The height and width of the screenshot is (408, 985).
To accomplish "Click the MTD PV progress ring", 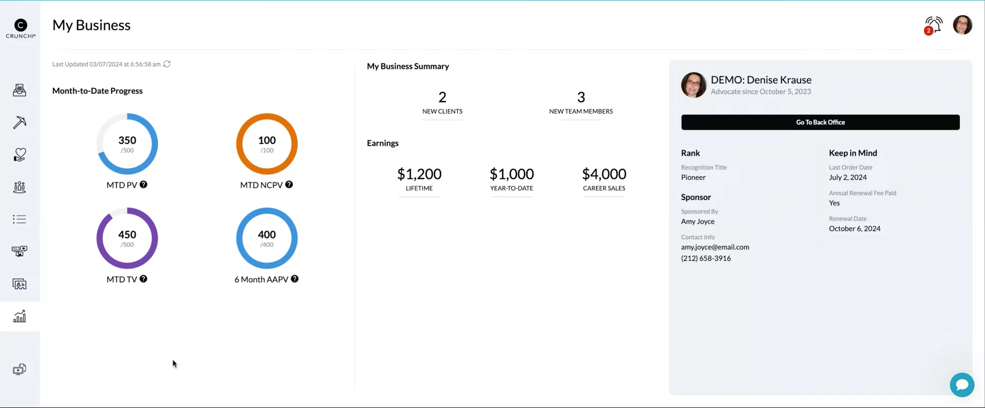I will click(127, 144).
